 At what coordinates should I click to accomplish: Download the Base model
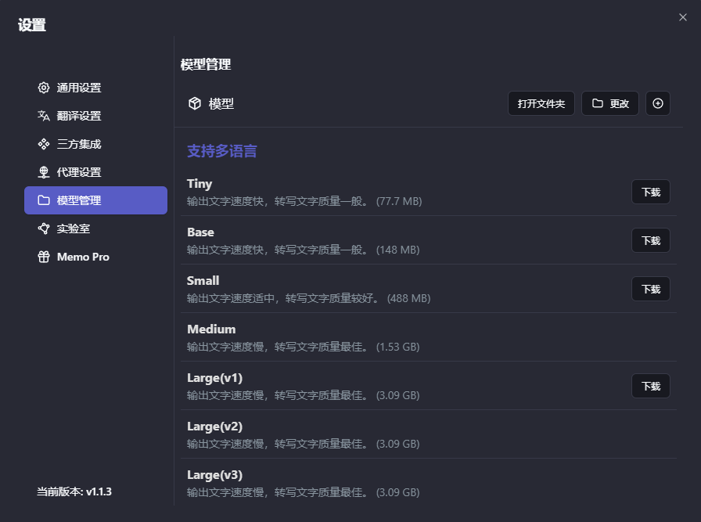pyautogui.click(x=650, y=240)
